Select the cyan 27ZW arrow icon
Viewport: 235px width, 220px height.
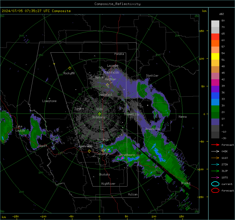pos(215,165)
